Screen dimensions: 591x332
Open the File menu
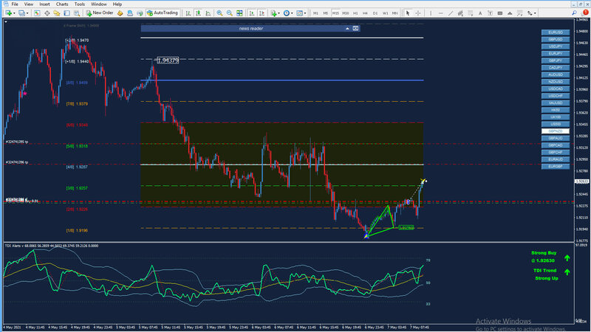pyautogui.click(x=15, y=4)
